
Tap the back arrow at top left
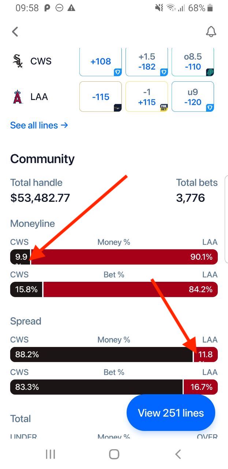tap(15, 32)
